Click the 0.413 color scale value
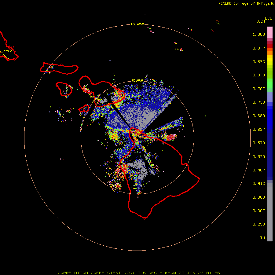 (x=259, y=184)
